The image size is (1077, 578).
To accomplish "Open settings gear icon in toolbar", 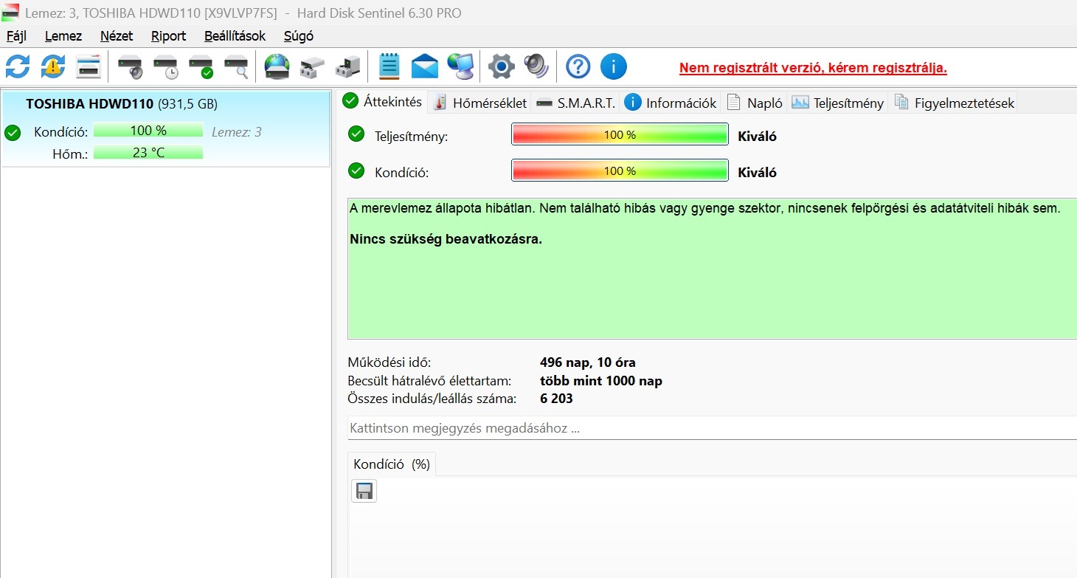I will (x=502, y=66).
